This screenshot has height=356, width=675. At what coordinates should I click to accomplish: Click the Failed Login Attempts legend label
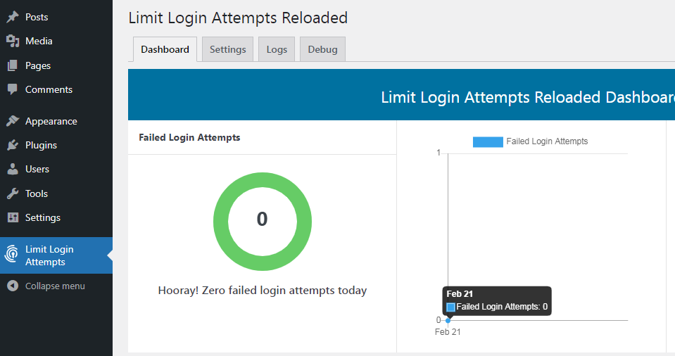547,141
